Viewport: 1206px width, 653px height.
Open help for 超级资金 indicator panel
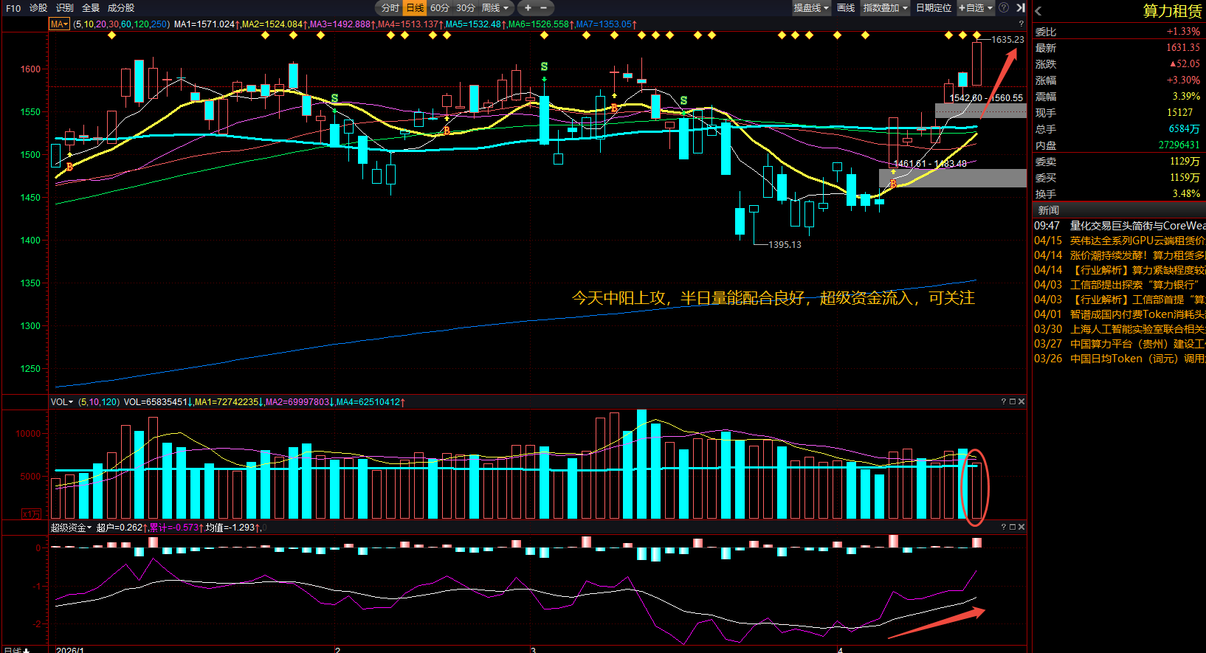(1004, 527)
